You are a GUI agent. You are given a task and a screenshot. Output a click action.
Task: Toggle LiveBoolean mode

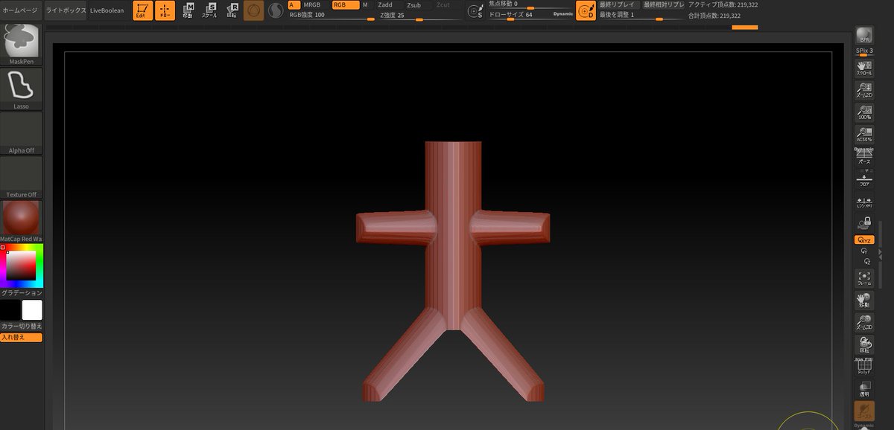107,10
